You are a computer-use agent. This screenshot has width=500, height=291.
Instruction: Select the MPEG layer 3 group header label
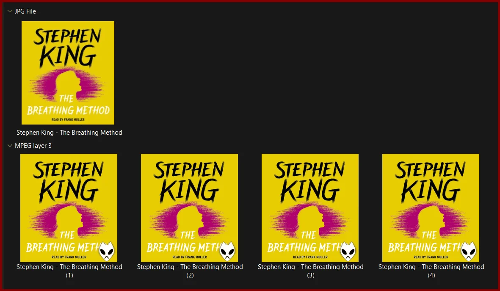(x=33, y=146)
